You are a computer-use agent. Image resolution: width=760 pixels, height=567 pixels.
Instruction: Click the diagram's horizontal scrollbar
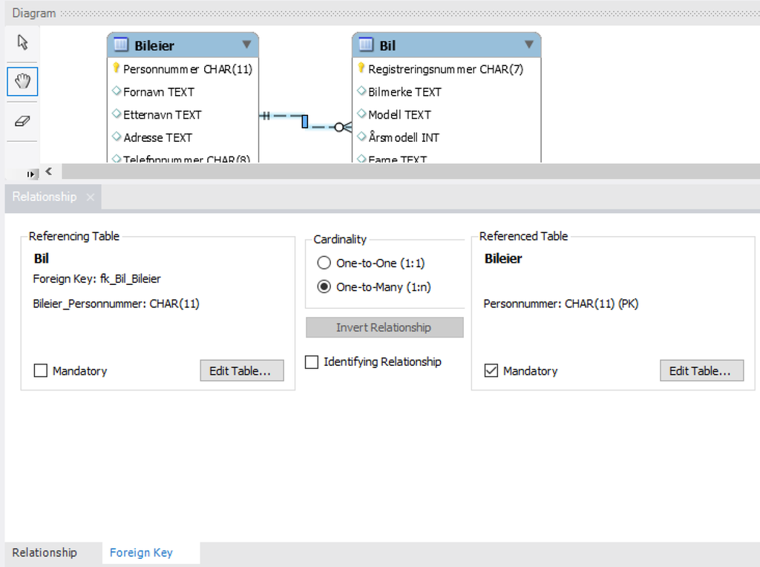(x=408, y=171)
